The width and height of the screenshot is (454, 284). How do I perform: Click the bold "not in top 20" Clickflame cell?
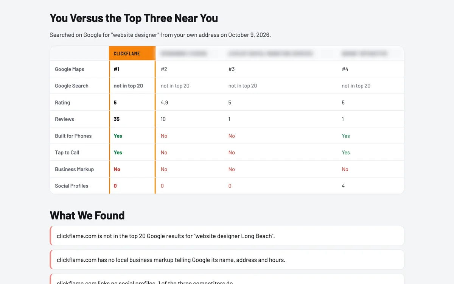pos(128,86)
